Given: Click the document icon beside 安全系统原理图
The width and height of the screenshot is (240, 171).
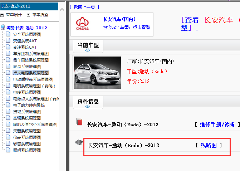Looking at the screenshot, I should [8, 34].
